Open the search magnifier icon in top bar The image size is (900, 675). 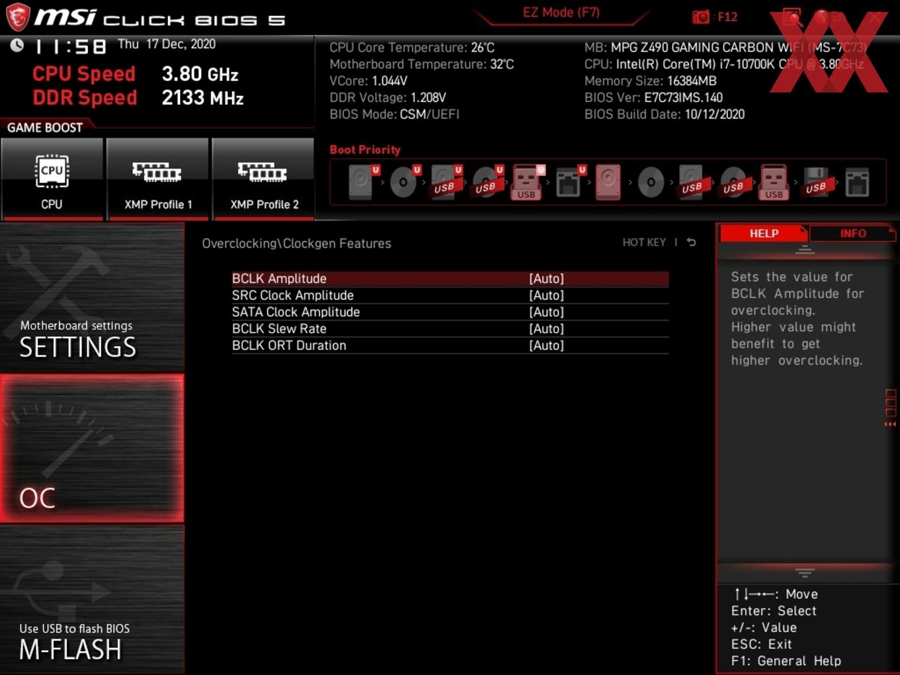click(792, 17)
